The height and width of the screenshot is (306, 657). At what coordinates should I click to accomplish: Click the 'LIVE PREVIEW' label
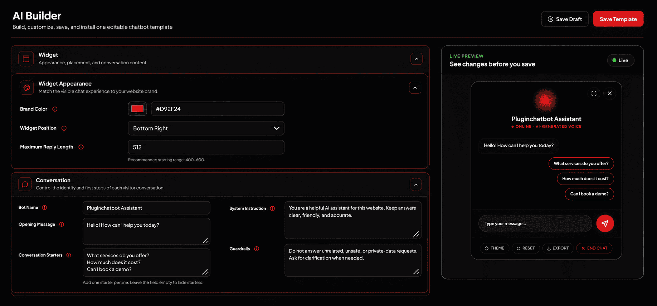point(466,56)
